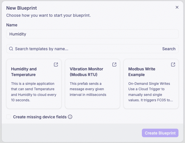
Task: Open Humidity and Temperature template in new window
Action: coord(56,64)
